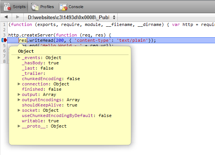Open the Console panel icon
This screenshot has width=215, height=155.
point(63,7)
